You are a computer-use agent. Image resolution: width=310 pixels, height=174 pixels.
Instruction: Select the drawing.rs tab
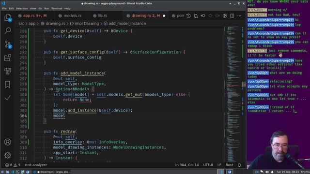[x=145, y=15]
